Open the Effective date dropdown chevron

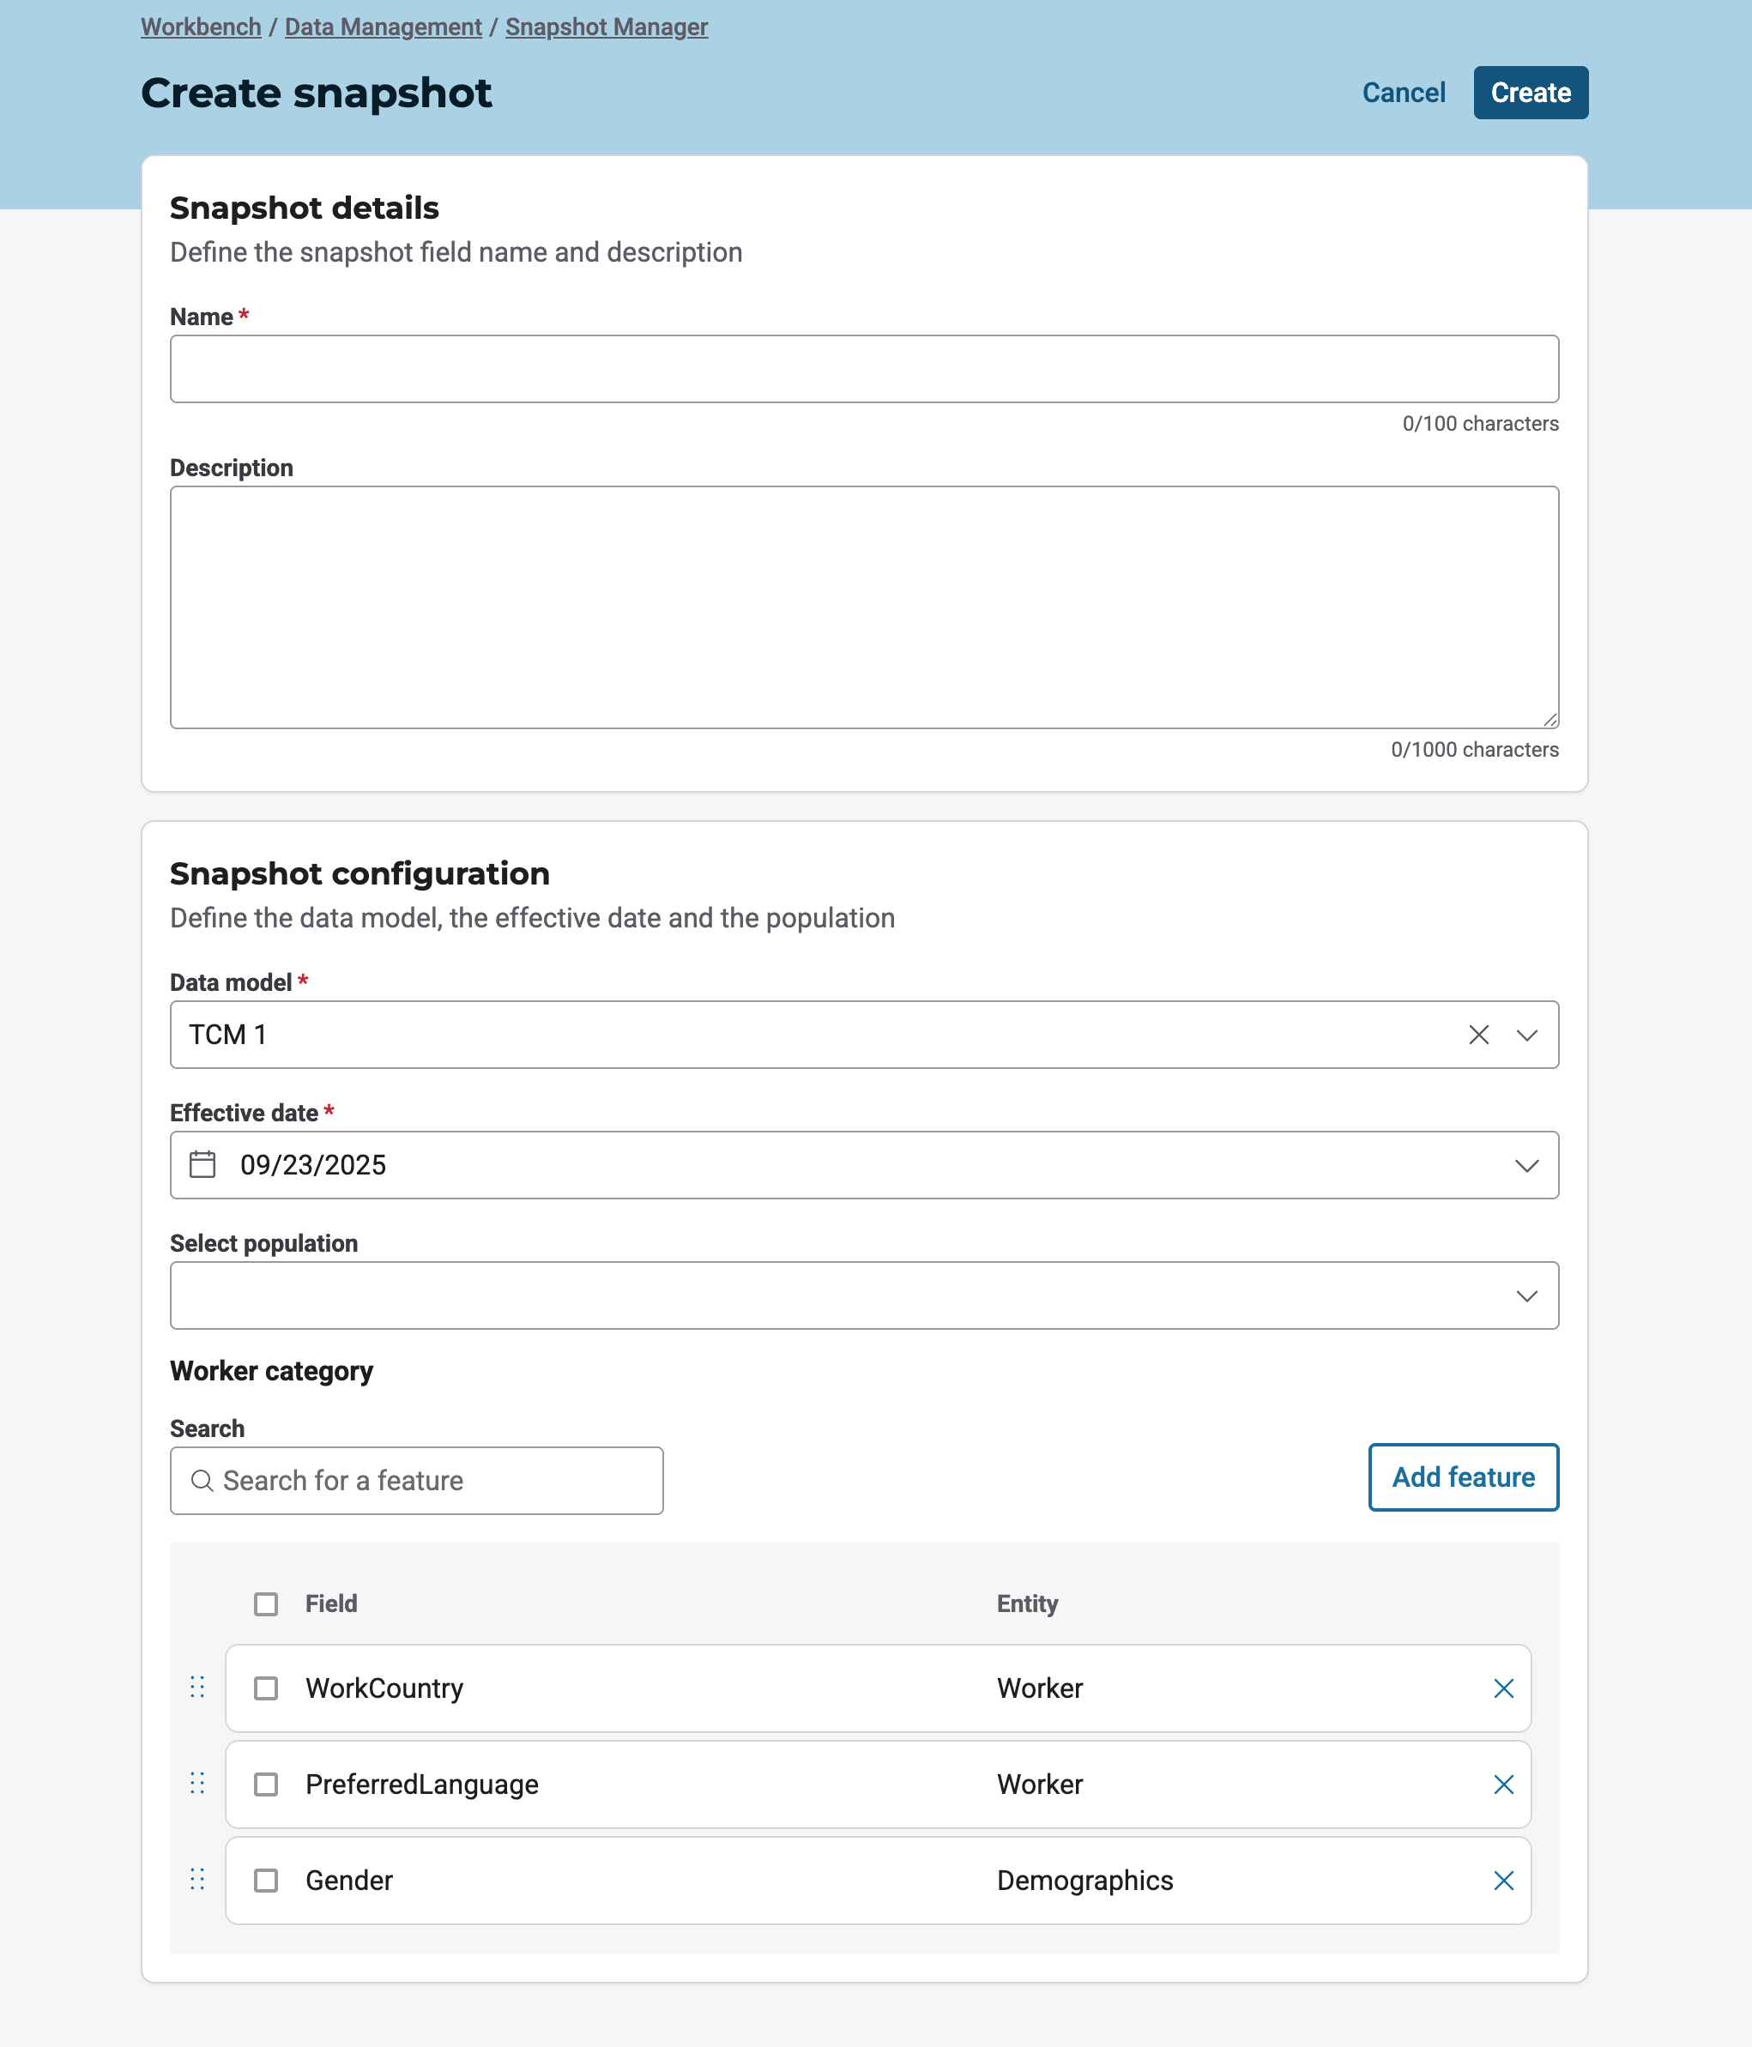pyautogui.click(x=1526, y=1165)
